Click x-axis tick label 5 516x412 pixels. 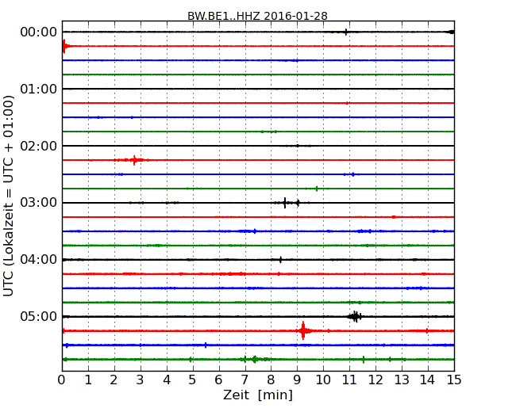pos(193,380)
